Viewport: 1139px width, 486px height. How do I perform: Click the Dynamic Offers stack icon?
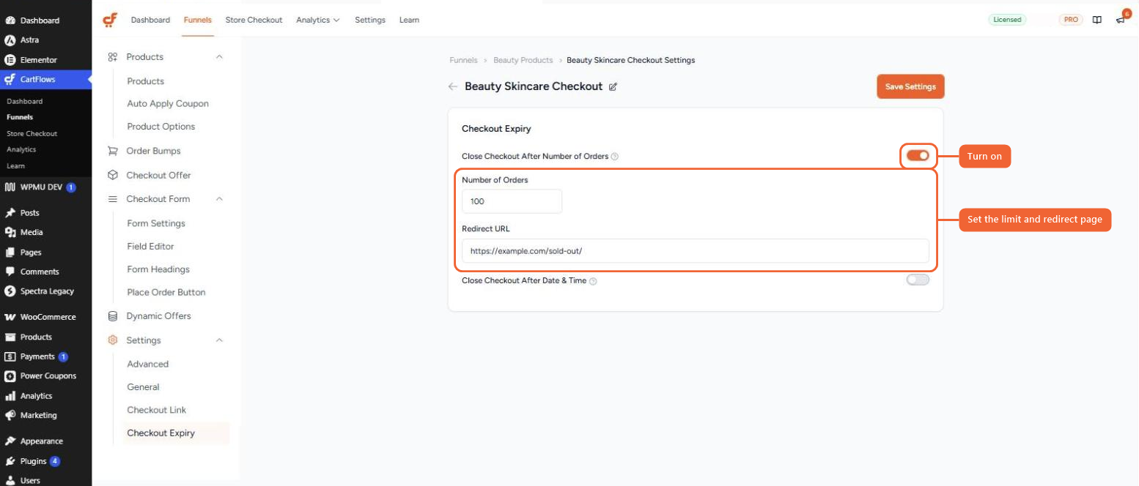[x=113, y=316]
